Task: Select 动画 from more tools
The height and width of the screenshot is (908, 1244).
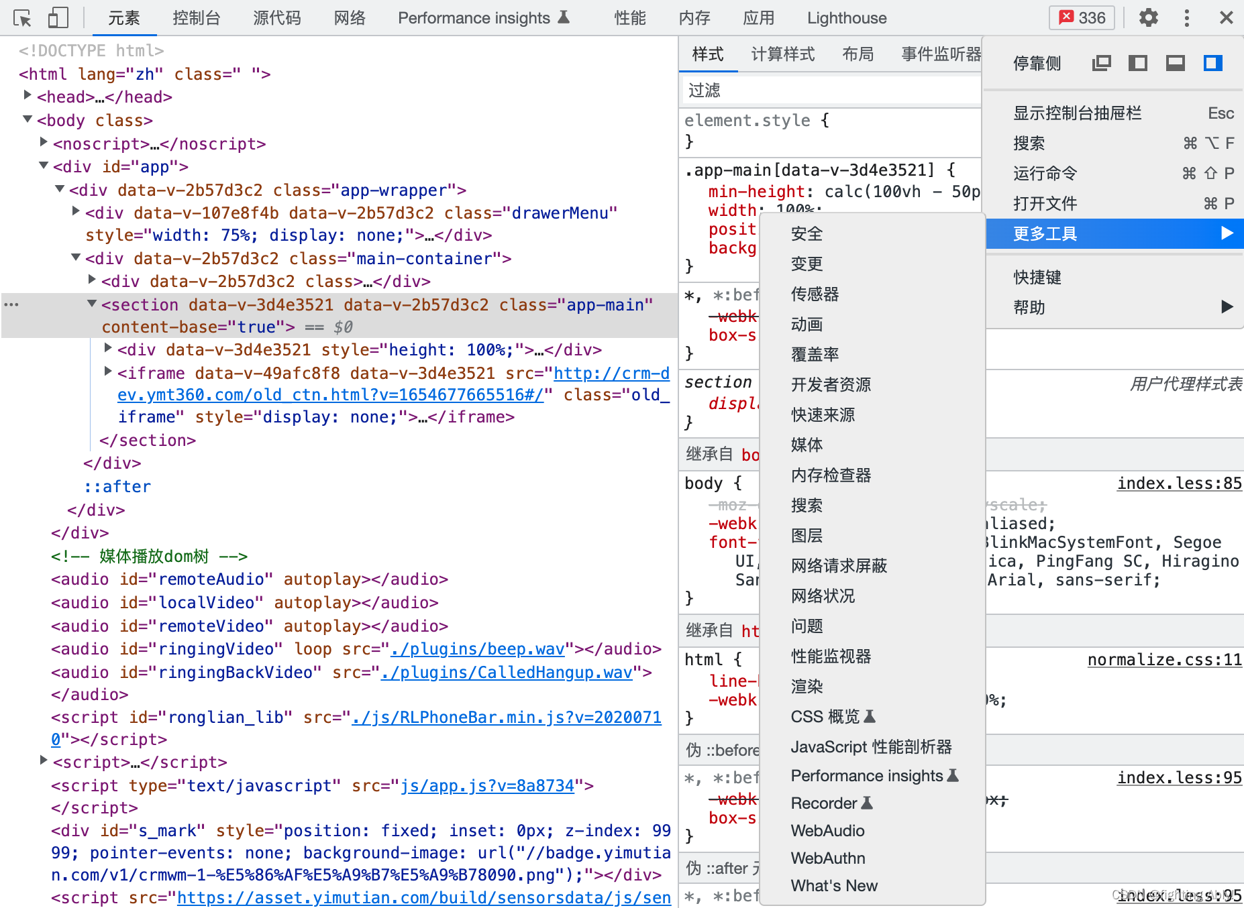Action: (872, 325)
